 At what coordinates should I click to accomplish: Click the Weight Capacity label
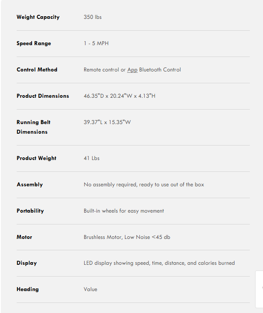point(38,17)
